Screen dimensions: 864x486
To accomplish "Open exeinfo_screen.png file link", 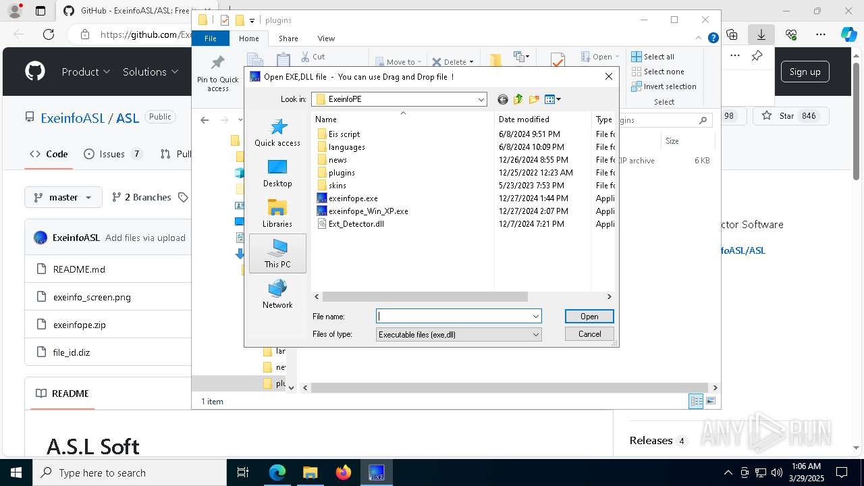I will 92,297.
